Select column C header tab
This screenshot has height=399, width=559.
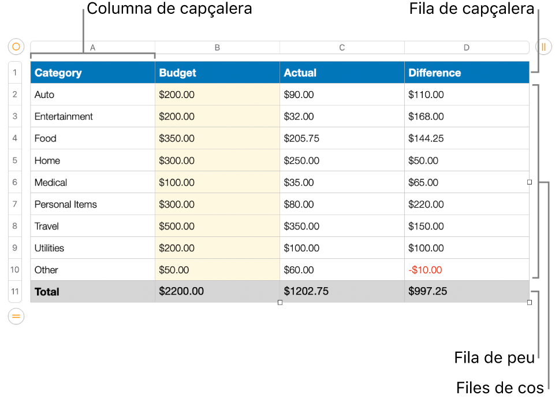click(342, 47)
